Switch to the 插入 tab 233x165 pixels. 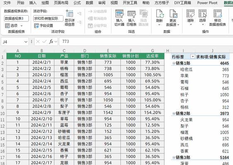pyautogui.click(x=33, y=2)
